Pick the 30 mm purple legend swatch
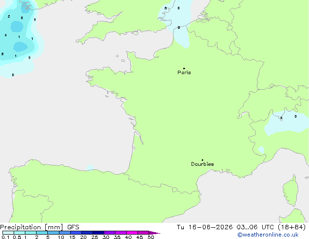The width and height of the screenshot is (309, 239). [109, 233]
